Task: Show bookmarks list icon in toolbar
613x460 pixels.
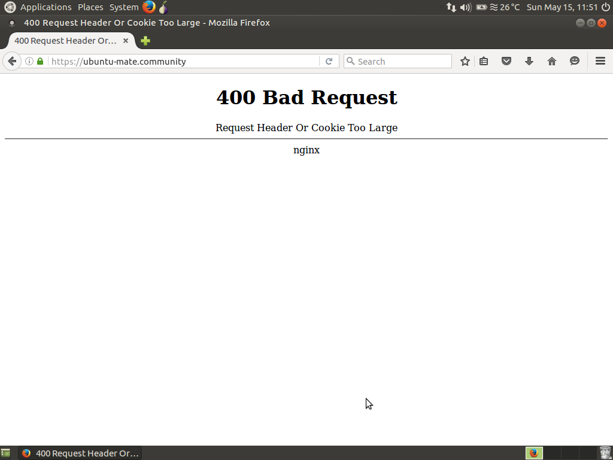Action: tap(484, 61)
